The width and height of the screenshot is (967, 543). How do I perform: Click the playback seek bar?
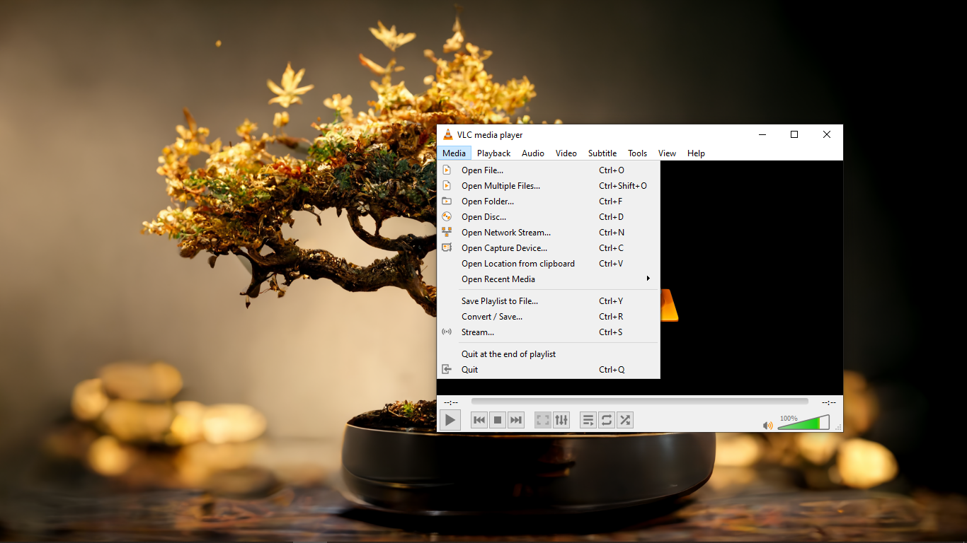click(640, 402)
